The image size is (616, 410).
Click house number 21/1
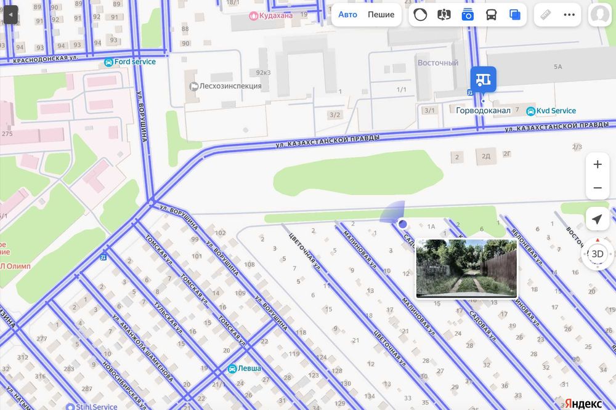click(x=219, y=384)
